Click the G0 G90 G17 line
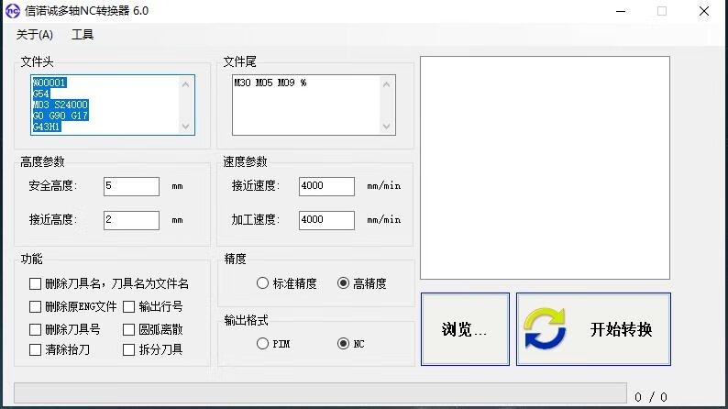The width and height of the screenshot is (728, 409). (x=61, y=116)
